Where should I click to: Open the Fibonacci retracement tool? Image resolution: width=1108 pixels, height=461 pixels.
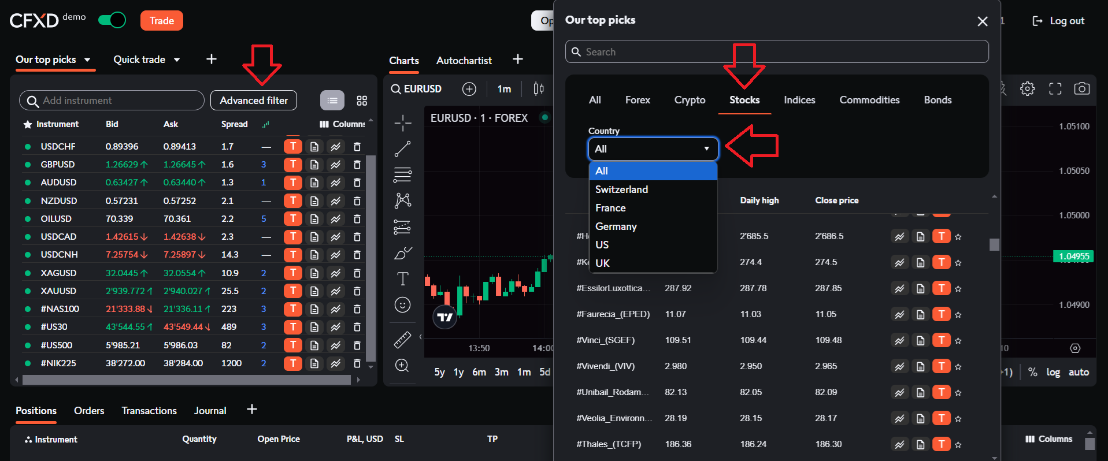click(x=403, y=174)
